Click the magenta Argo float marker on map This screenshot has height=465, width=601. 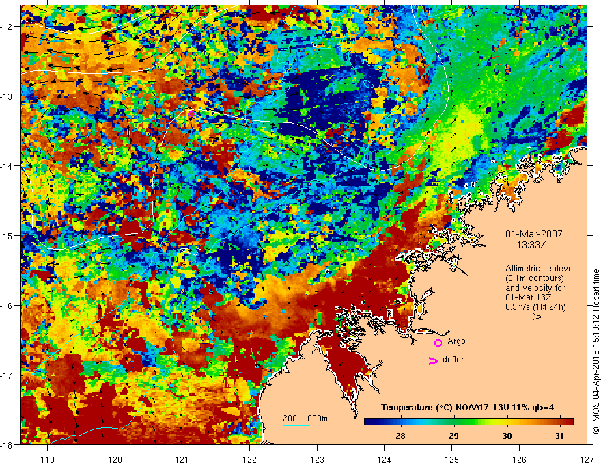pos(191,114)
